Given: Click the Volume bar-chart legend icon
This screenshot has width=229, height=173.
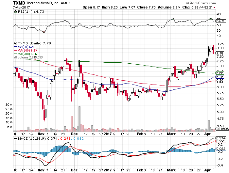Looking at the screenshot, I should pos(15,57).
